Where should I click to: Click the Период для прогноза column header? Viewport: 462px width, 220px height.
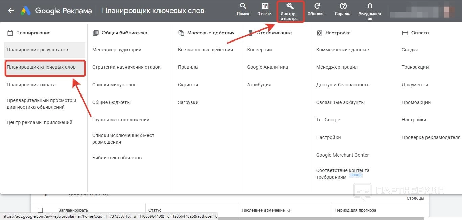click(355, 210)
